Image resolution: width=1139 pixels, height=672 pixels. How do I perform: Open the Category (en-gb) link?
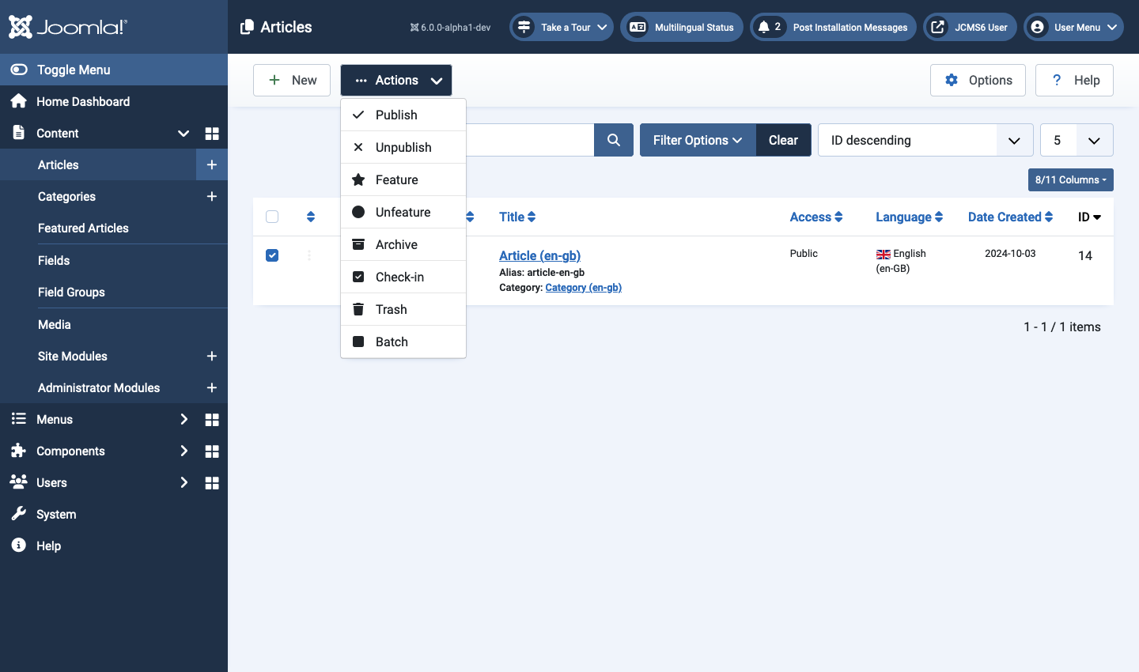tap(584, 287)
